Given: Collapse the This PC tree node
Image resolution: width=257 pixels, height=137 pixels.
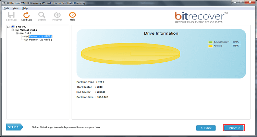Looking at the screenshot, I should point(8,27).
